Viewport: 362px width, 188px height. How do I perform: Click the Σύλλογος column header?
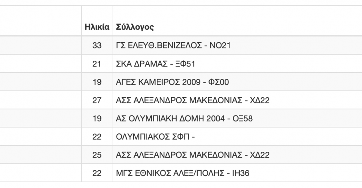click(x=135, y=27)
